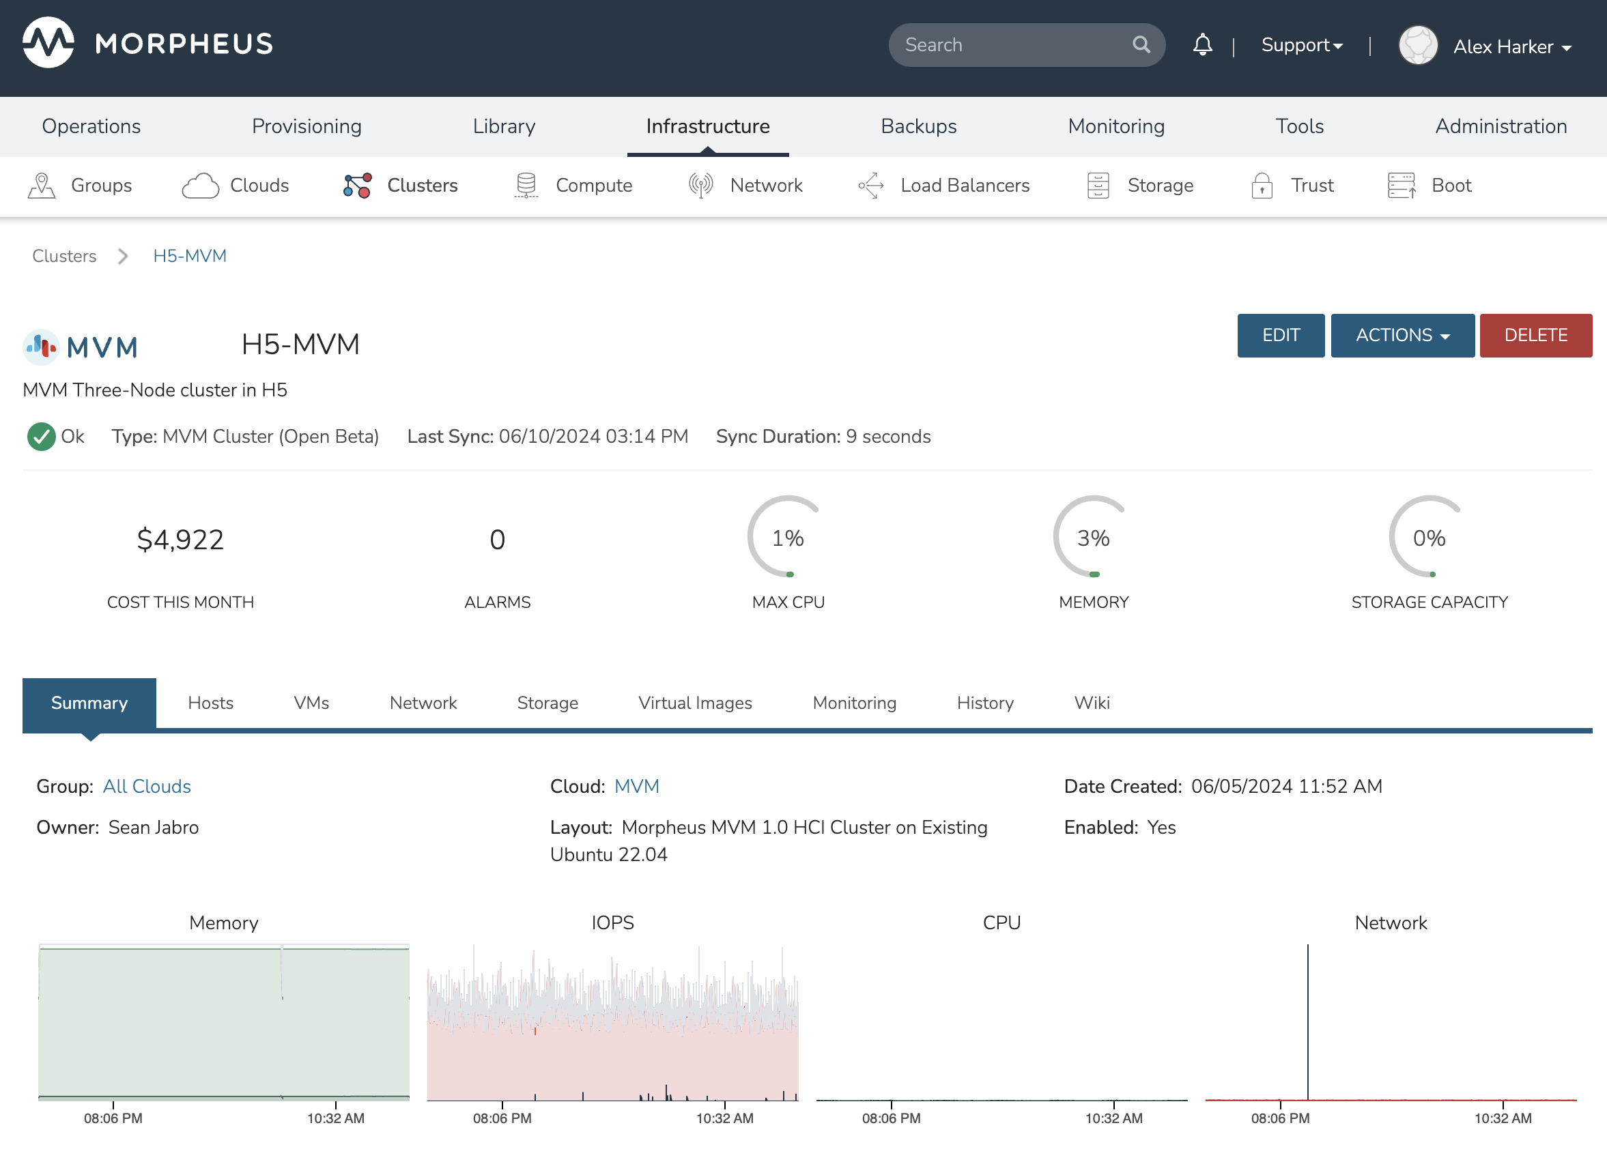Click the $4,922 cost this month value
The image size is (1607, 1164).
pyautogui.click(x=180, y=540)
